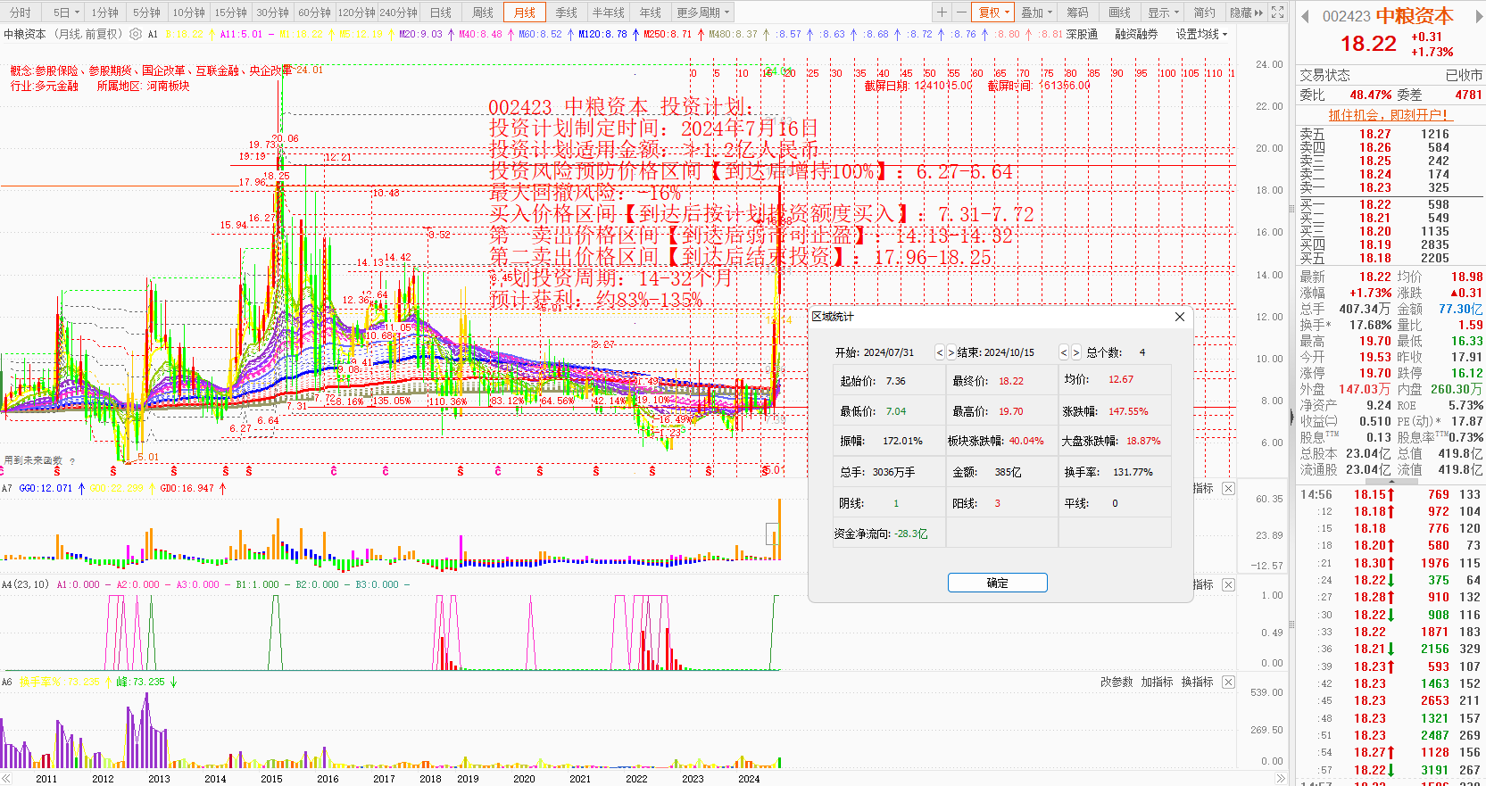This screenshot has height=786, width=1486.
Task: Click 改参数 on A6 indicator panel
Action: tap(1116, 682)
